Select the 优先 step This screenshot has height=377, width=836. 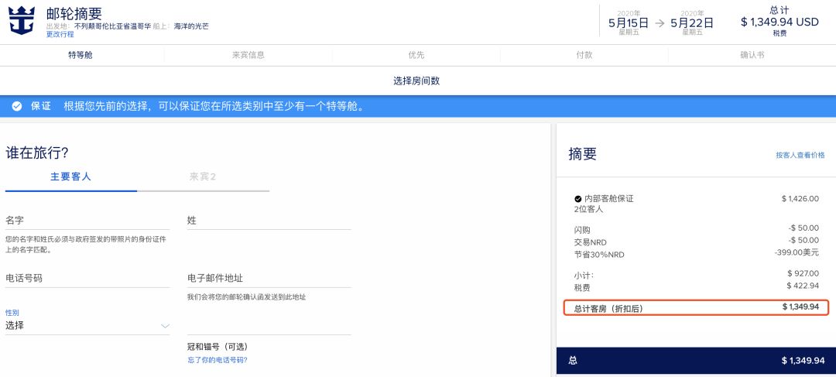click(416, 55)
